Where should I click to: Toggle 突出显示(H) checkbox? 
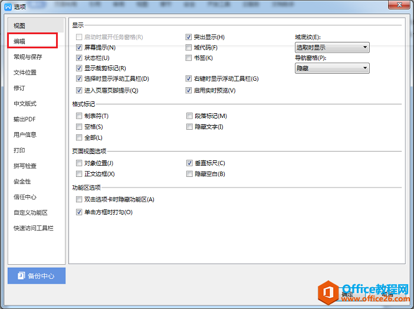[x=188, y=37]
